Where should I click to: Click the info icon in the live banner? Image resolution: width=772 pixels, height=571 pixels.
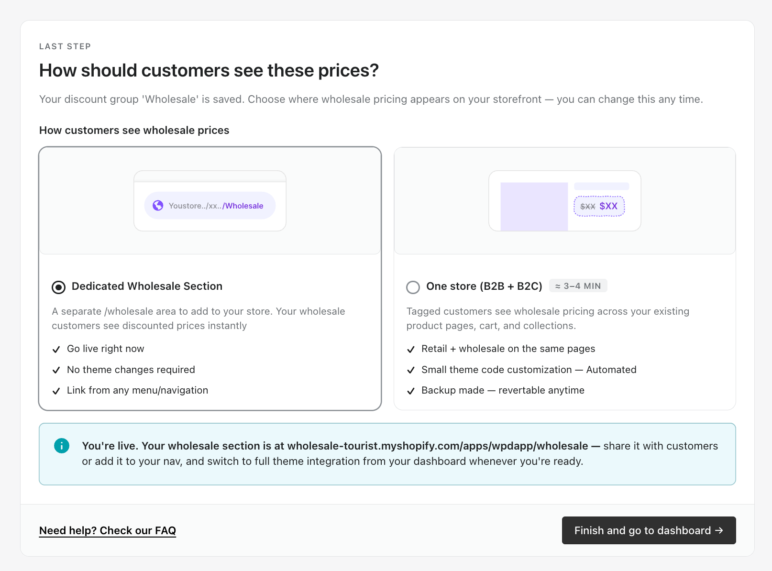[x=62, y=446]
